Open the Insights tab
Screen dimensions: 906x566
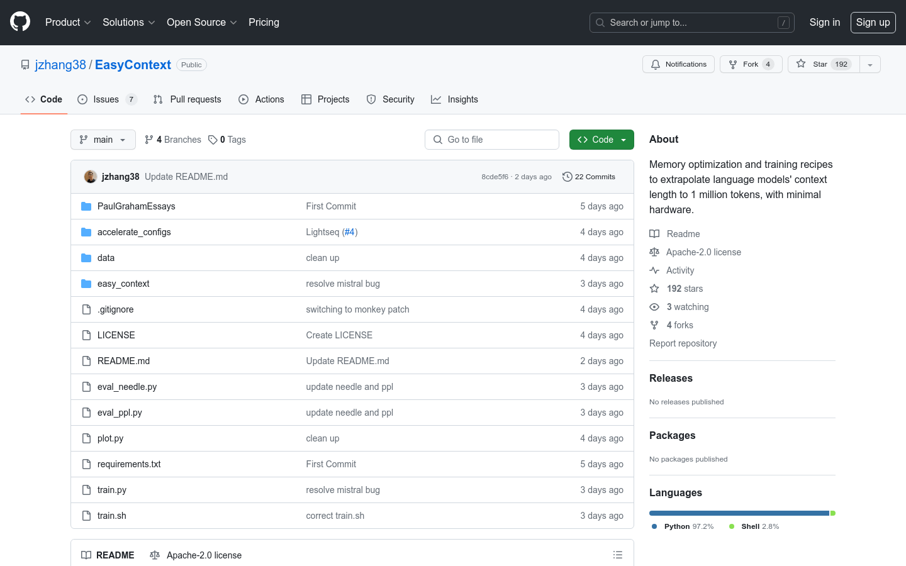click(x=455, y=99)
